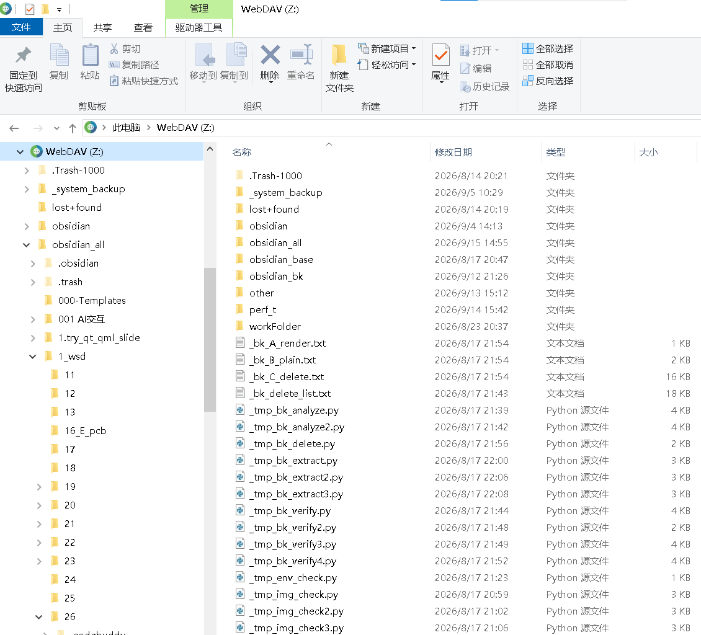Go up one folder level
Viewport: 701px width, 635px height.
coord(73,128)
